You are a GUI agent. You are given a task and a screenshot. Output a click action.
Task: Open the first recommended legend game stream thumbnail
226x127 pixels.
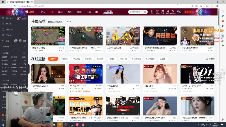(x=48, y=36)
